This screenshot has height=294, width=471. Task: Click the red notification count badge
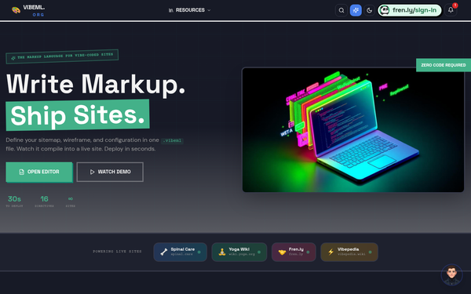tap(455, 5)
